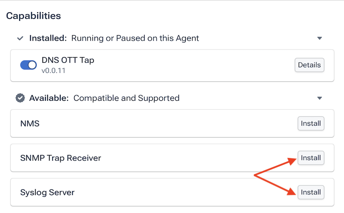Install the SNMP Trap Receiver capability
Screen dimensions: 344x213
point(311,158)
